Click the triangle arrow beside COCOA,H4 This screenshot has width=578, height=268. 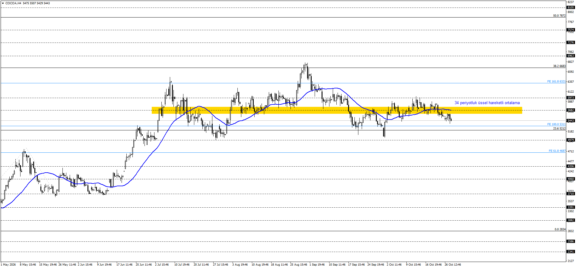coord(3,3)
